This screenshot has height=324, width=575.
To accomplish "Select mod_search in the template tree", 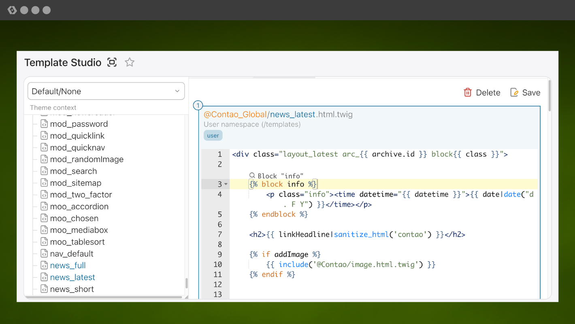I will point(73,171).
